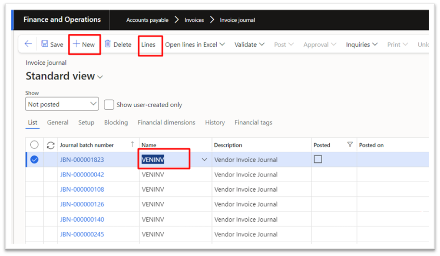Switch to the Financial tags tab
The height and width of the screenshot is (256, 440).
(253, 122)
